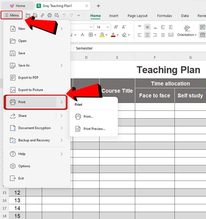Expand the Save As submenu arrow
This screenshot has width=206, height=219.
click(62, 65)
